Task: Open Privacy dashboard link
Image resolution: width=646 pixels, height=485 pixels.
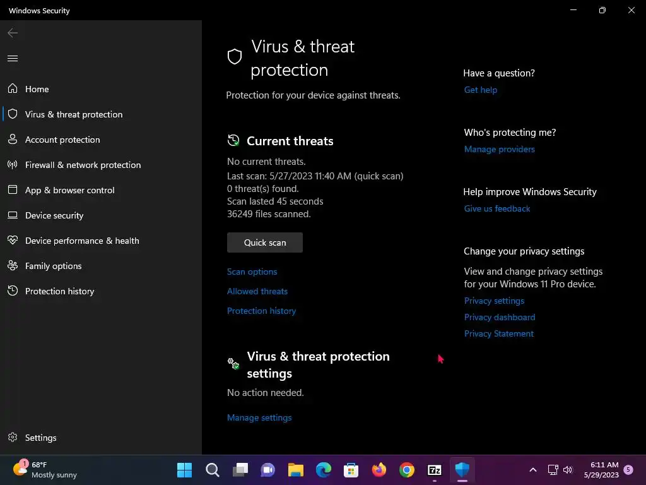Action: pos(500,317)
